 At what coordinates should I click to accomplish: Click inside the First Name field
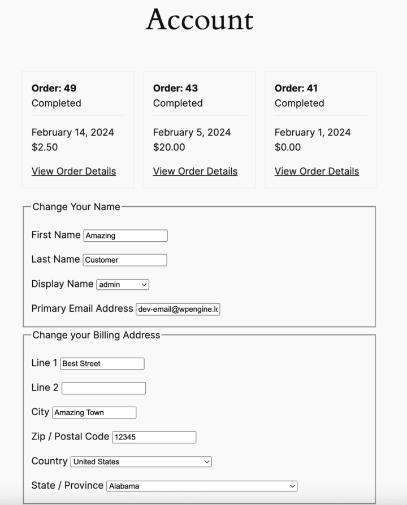click(x=125, y=236)
